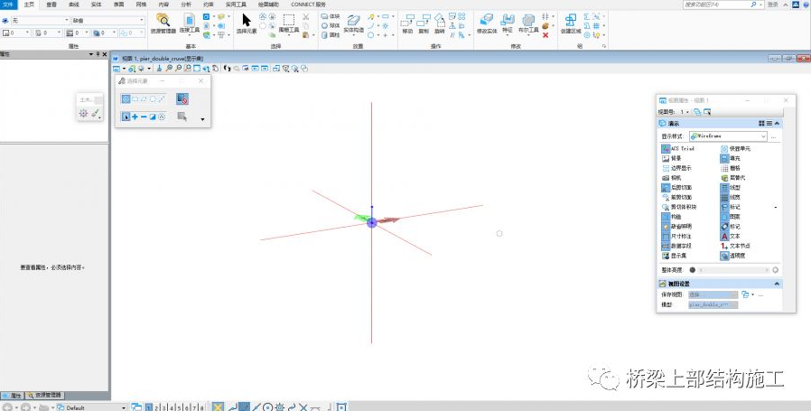The width and height of the screenshot is (811, 411).
Task: Open the 修改实体 modify solid tool
Action: pyautogui.click(x=487, y=23)
